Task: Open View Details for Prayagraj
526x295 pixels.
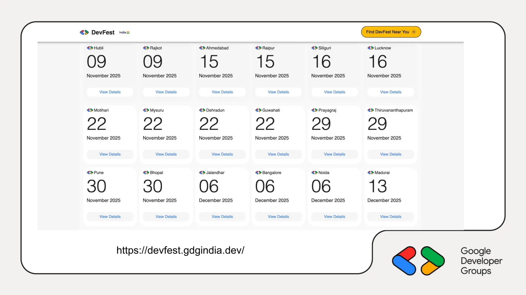Action: click(x=334, y=154)
